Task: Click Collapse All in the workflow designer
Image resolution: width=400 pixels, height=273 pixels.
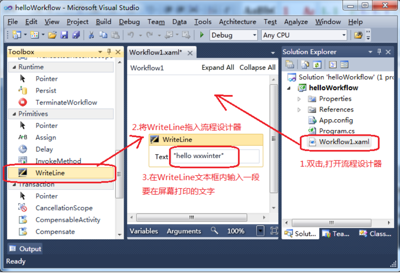Action: [x=257, y=67]
